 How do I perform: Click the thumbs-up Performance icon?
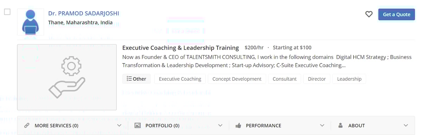tap(238, 126)
